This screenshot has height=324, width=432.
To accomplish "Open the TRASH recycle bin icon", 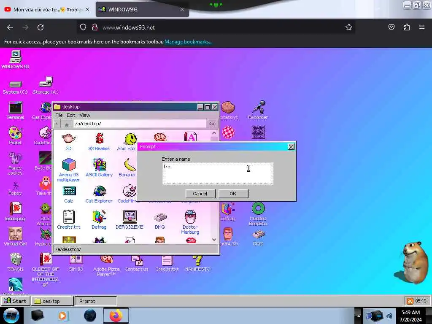I will pos(15,262).
